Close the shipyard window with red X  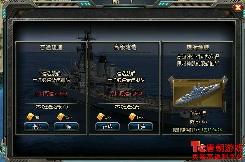(x=238, y=7)
